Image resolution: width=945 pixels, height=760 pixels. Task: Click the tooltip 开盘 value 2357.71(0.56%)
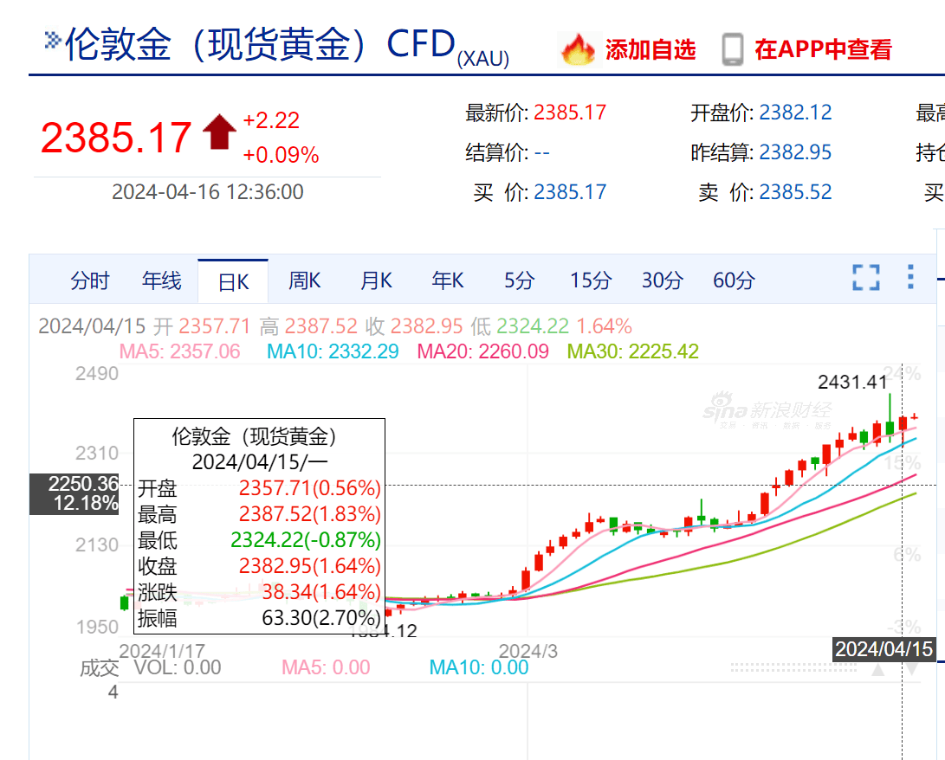[x=310, y=488]
